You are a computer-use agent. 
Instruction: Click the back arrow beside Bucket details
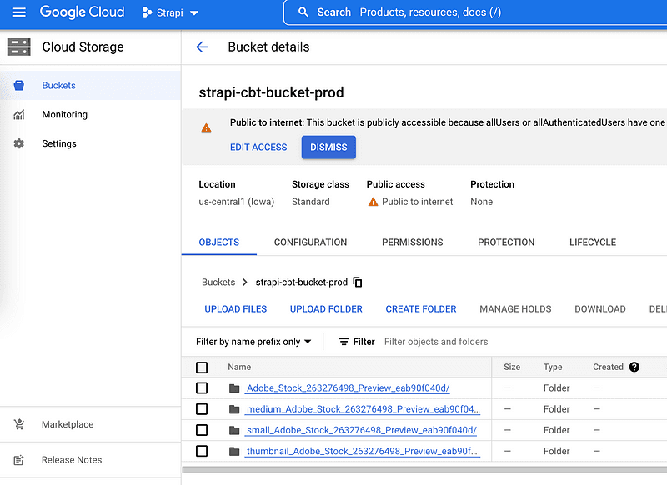[202, 47]
